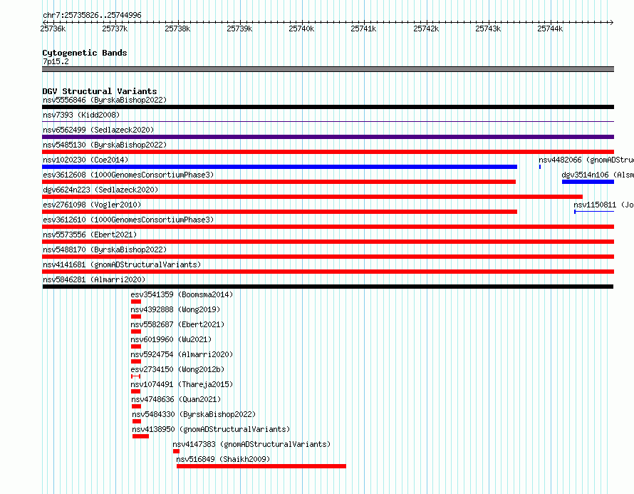
Task: Click the blue nsv1020230 variant bar
Action: coord(279,167)
